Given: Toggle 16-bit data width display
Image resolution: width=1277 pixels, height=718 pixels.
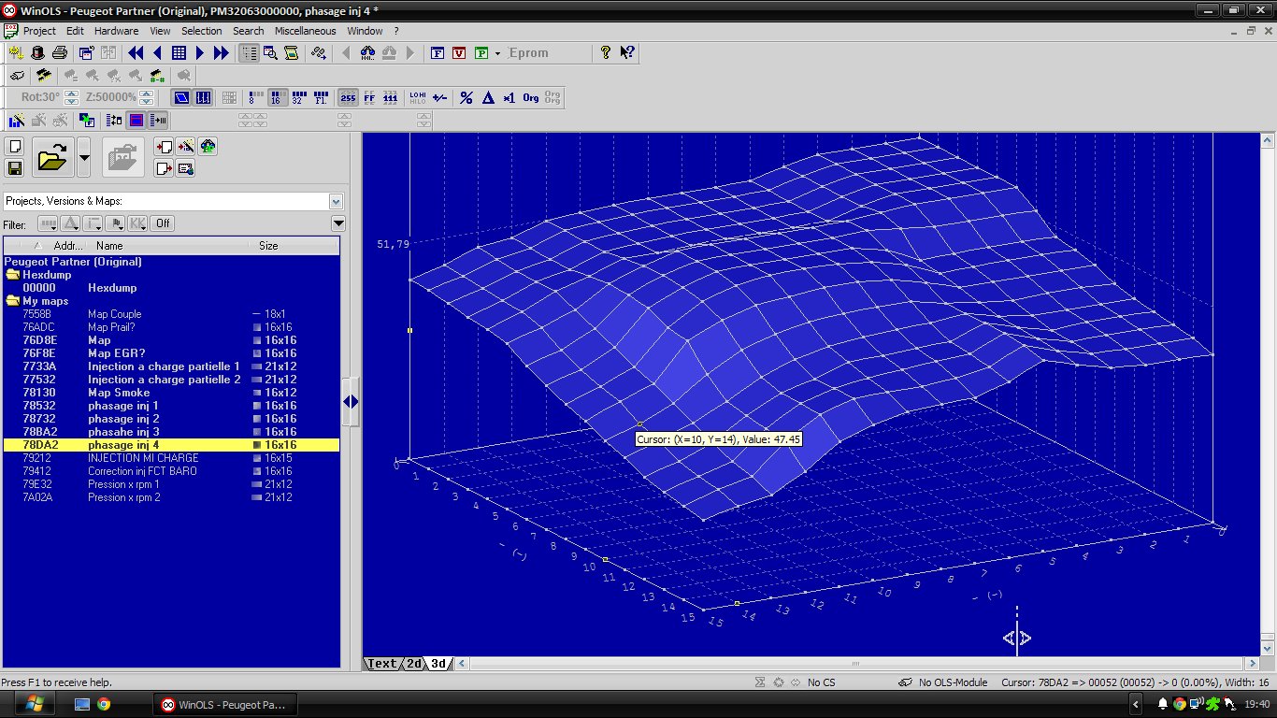Looking at the screenshot, I should [x=278, y=98].
